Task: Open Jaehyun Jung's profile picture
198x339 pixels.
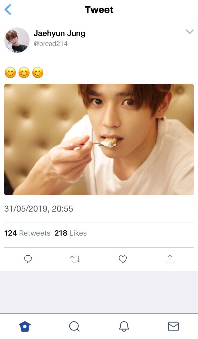Action: (17, 40)
